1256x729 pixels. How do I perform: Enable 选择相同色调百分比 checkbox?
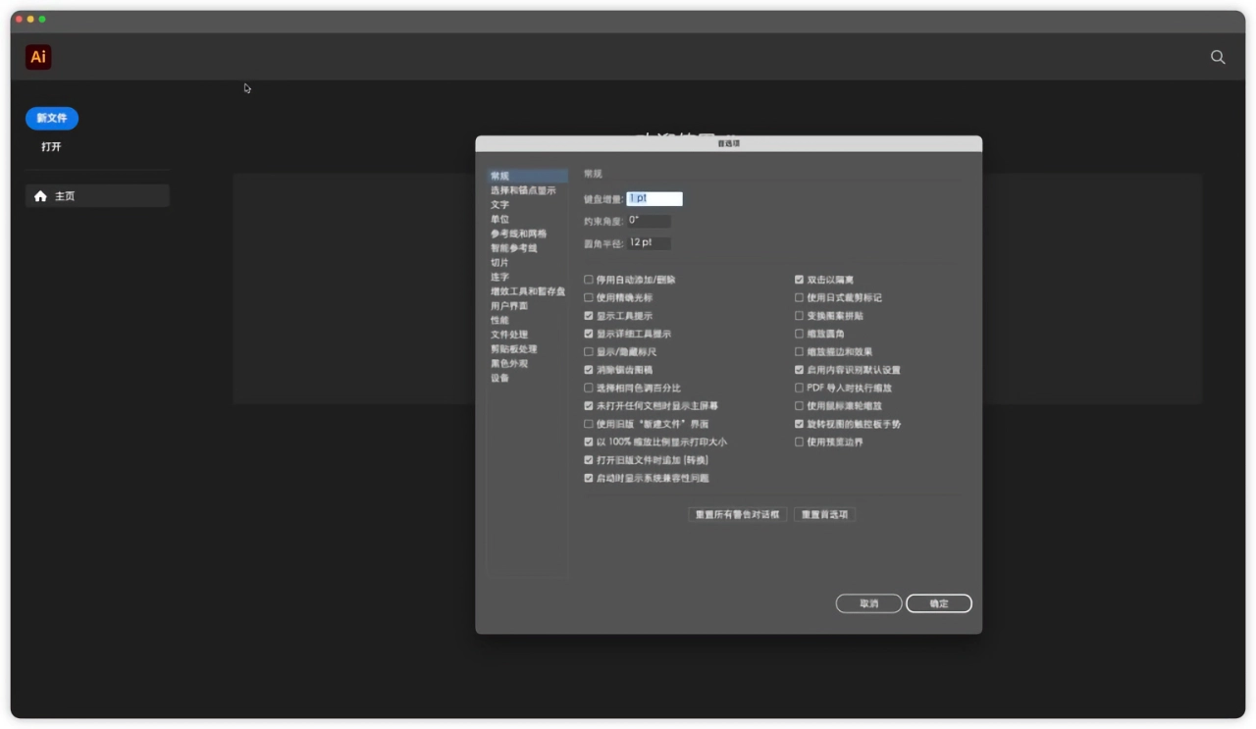(x=589, y=388)
